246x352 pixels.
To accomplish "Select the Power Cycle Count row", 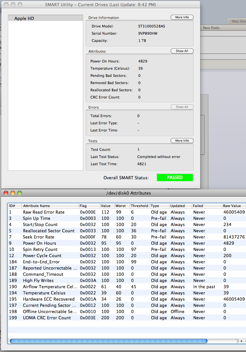I will (127, 255).
